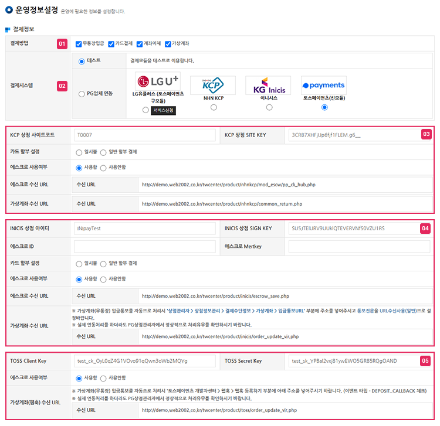Focus the empty 에스크로 Mertkey field
Viewport: 440px width, 426px height.
pyautogui.click(x=359, y=246)
